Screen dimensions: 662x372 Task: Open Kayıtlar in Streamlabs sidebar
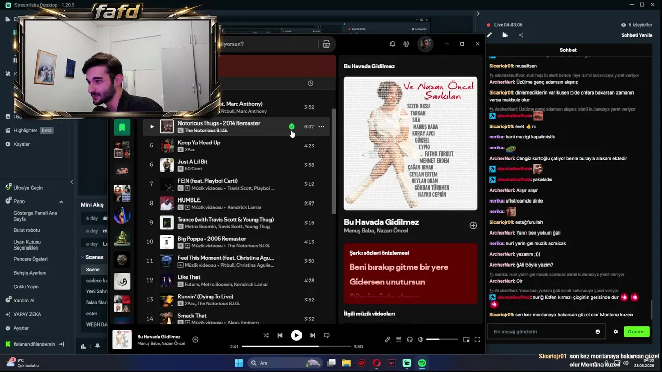click(22, 144)
